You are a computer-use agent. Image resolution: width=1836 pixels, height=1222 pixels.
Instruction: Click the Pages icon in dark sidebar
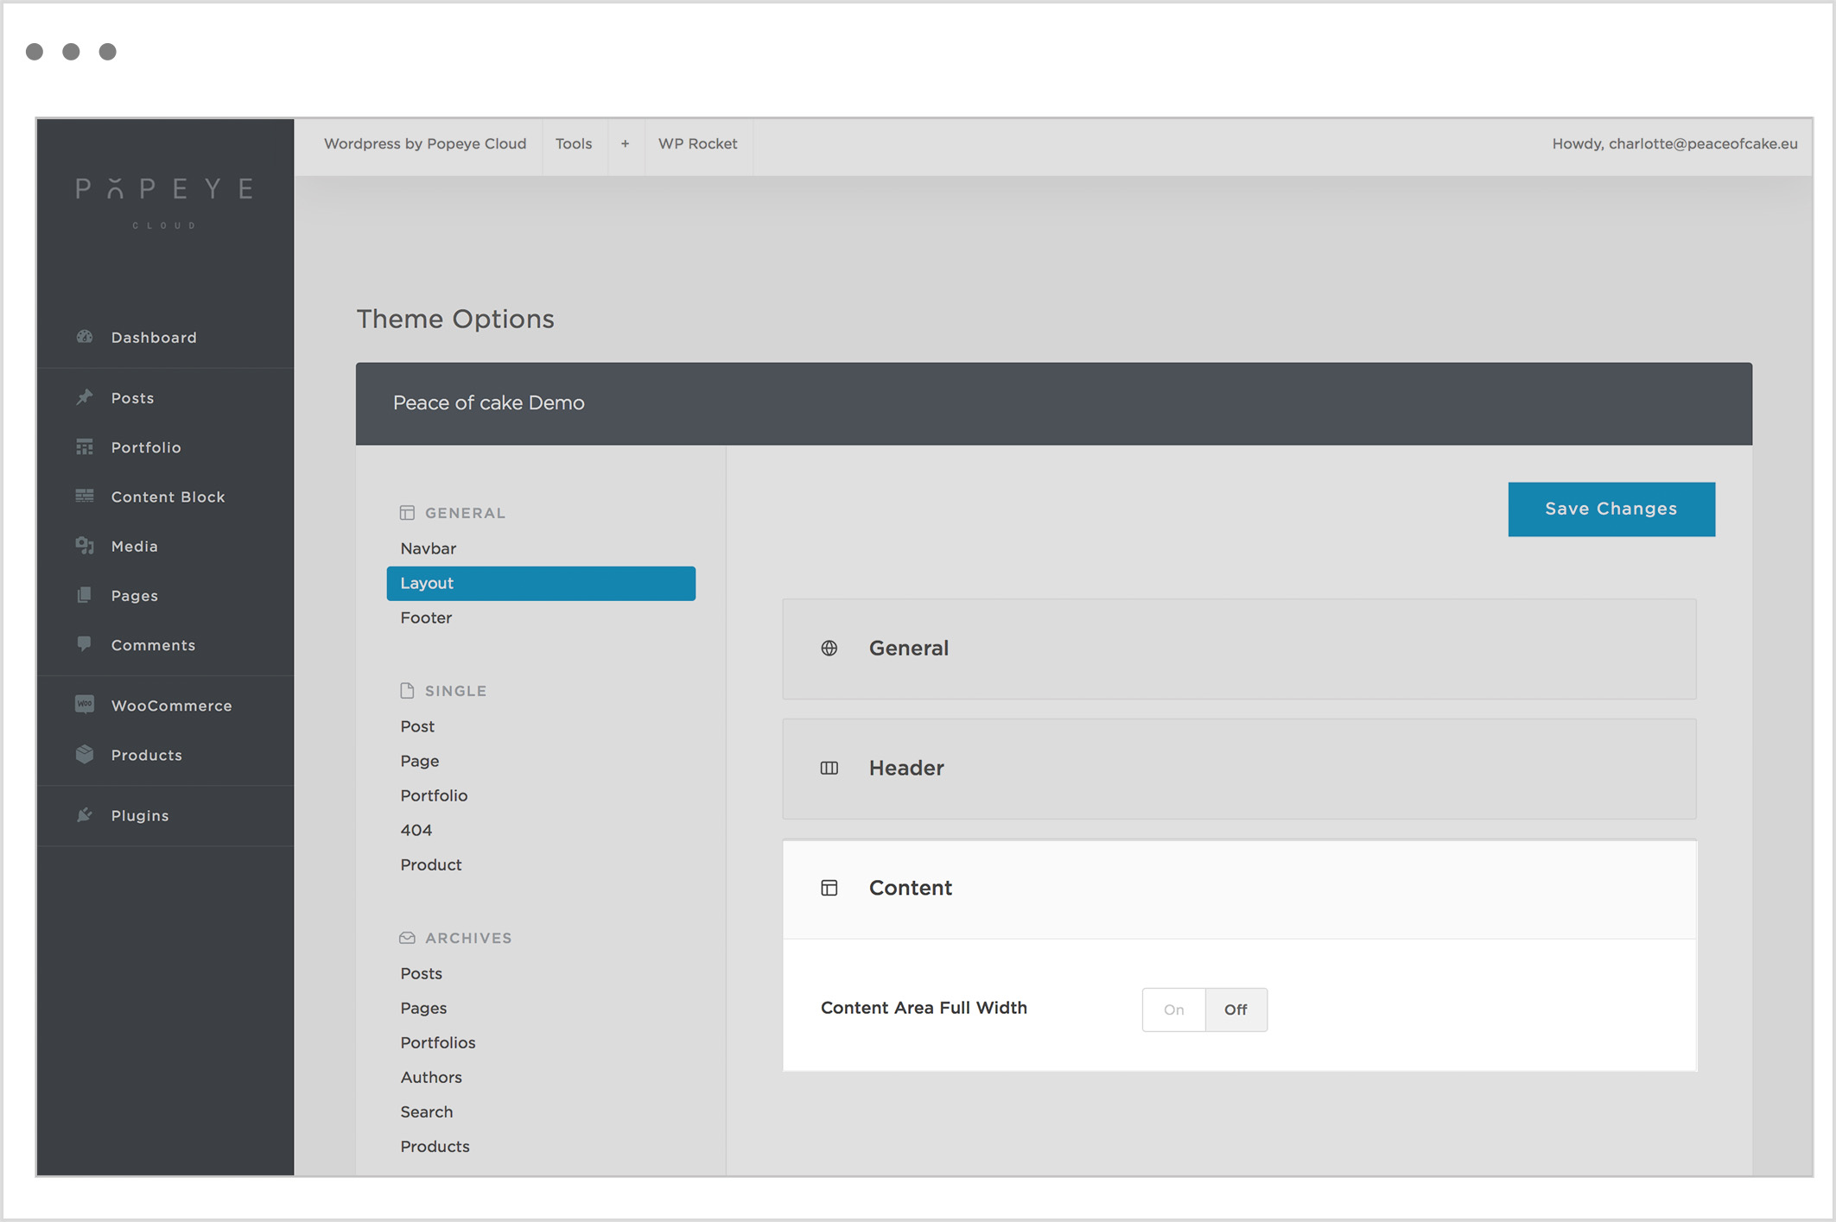[x=85, y=595]
